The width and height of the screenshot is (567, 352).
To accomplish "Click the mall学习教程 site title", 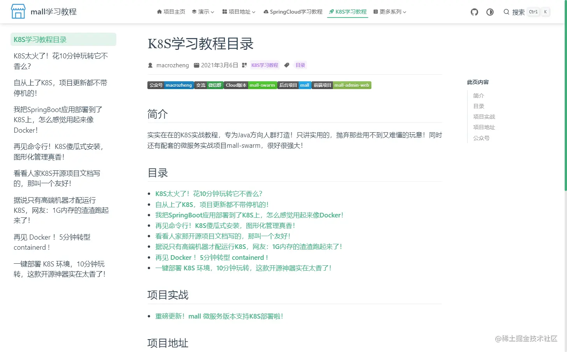I will (54, 12).
